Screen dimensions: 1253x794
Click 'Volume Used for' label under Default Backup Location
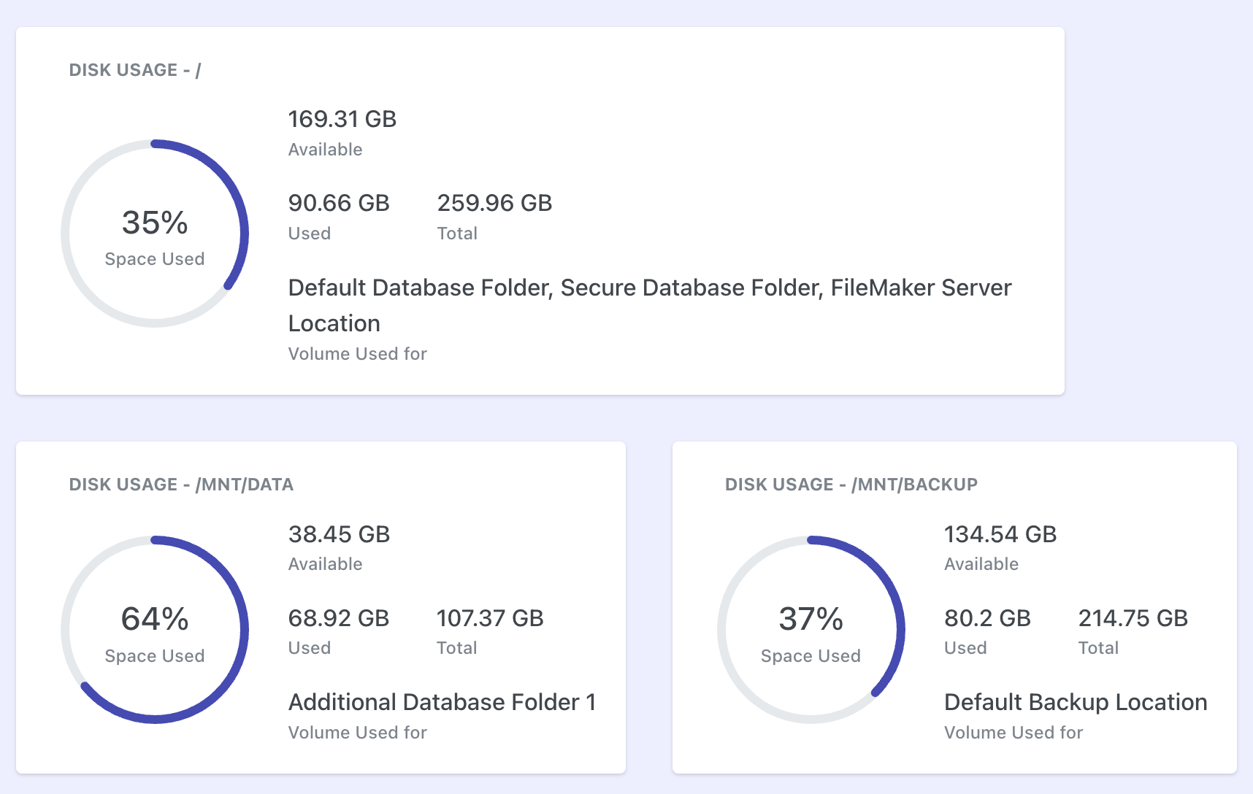pyautogui.click(x=1013, y=733)
